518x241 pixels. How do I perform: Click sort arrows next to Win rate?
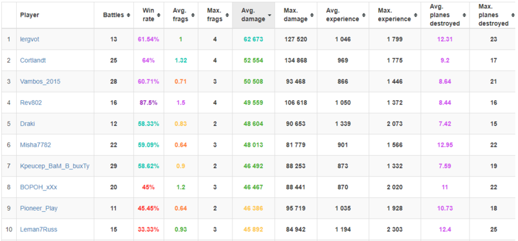coord(159,15)
